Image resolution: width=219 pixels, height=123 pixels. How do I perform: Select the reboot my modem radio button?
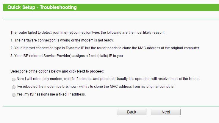14,79
